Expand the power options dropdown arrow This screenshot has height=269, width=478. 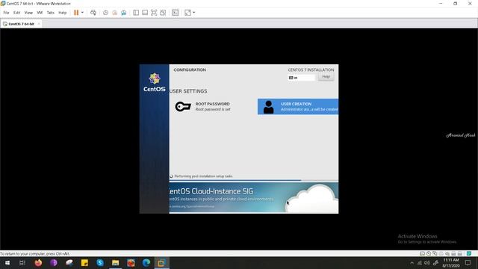pyautogui.click(x=82, y=13)
